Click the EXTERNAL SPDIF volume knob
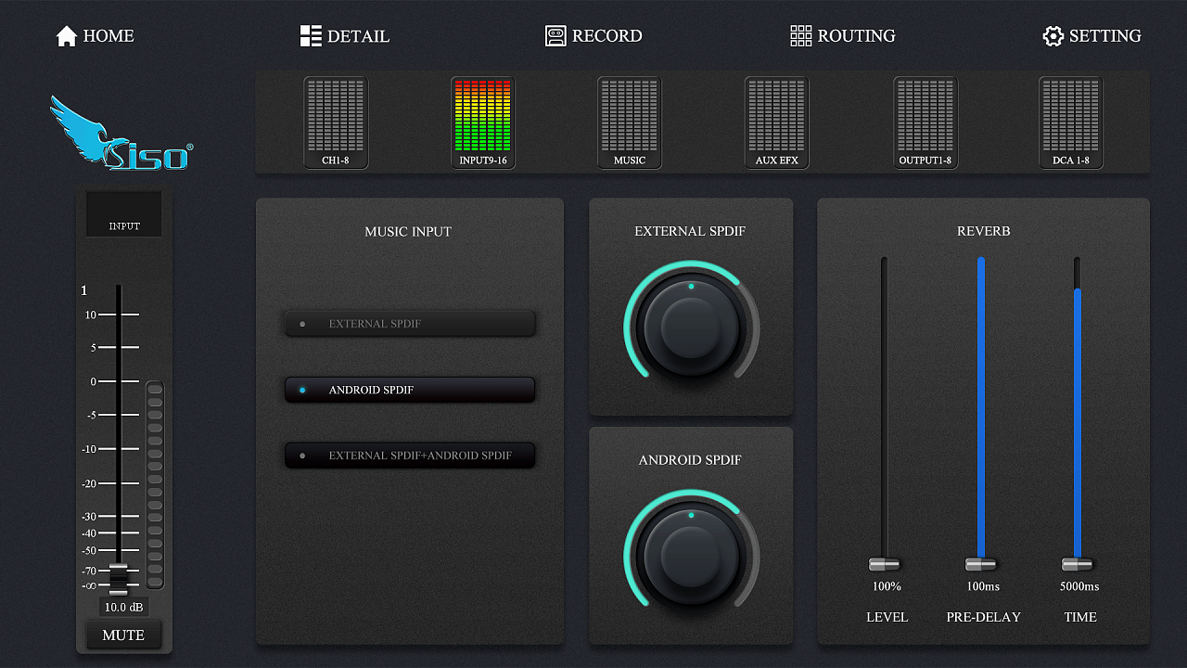 [x=691, y=326]
